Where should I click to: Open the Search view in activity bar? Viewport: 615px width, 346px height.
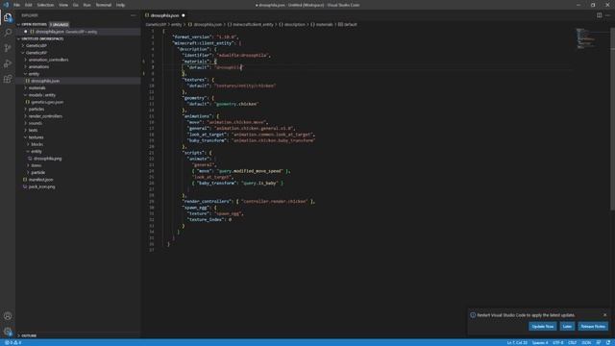pyautogui.click(x=8, y=33)
